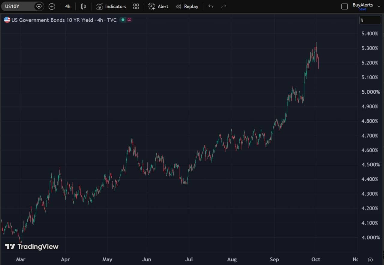Click the Jun label on time axis

[146, 260]
